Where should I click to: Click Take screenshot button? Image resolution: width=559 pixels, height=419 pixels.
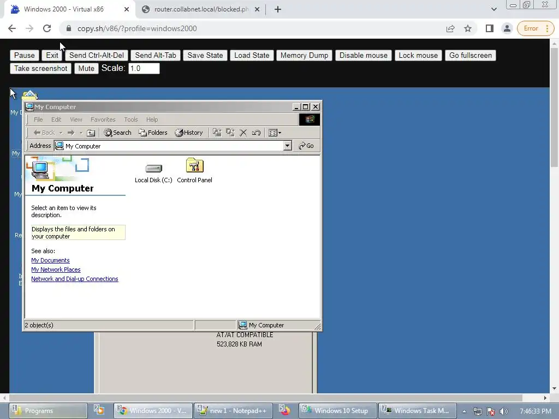40,68
